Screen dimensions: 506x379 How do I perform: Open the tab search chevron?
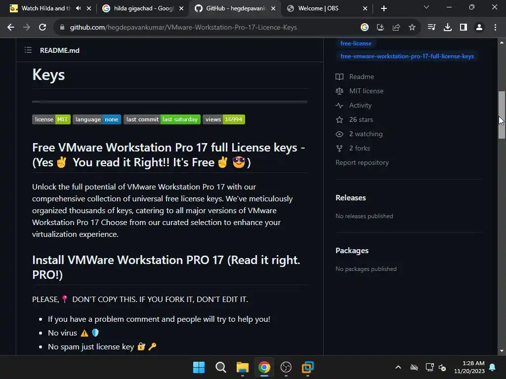point(426,7)
